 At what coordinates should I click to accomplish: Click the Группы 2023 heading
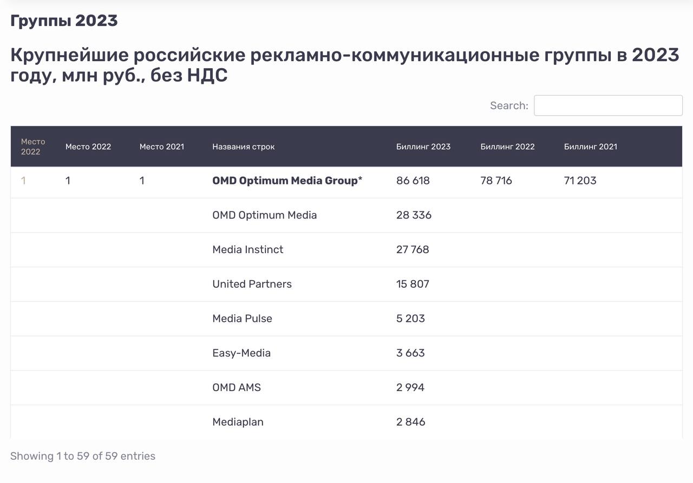pos(64,21)
